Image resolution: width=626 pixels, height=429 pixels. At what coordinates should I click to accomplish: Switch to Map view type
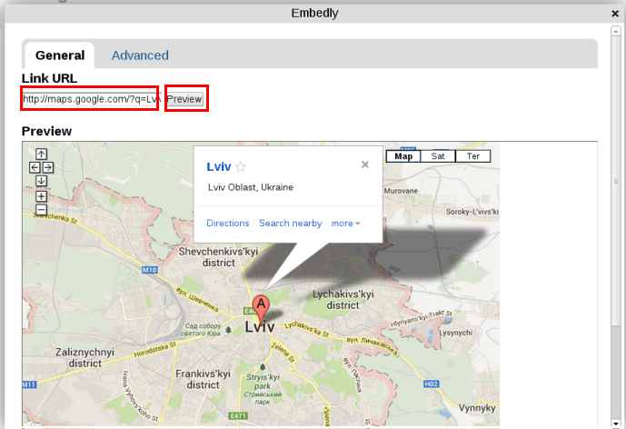[x=403, y=156]
